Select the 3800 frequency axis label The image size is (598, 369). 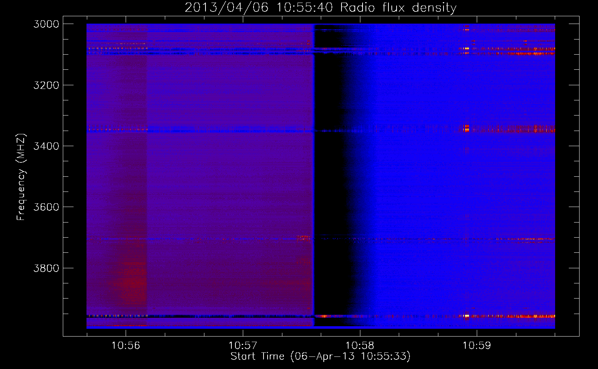coord(46,268)
